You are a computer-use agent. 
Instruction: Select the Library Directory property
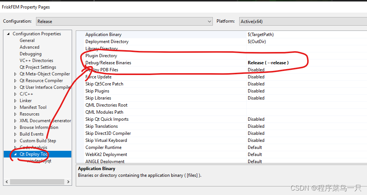point(101,48)
